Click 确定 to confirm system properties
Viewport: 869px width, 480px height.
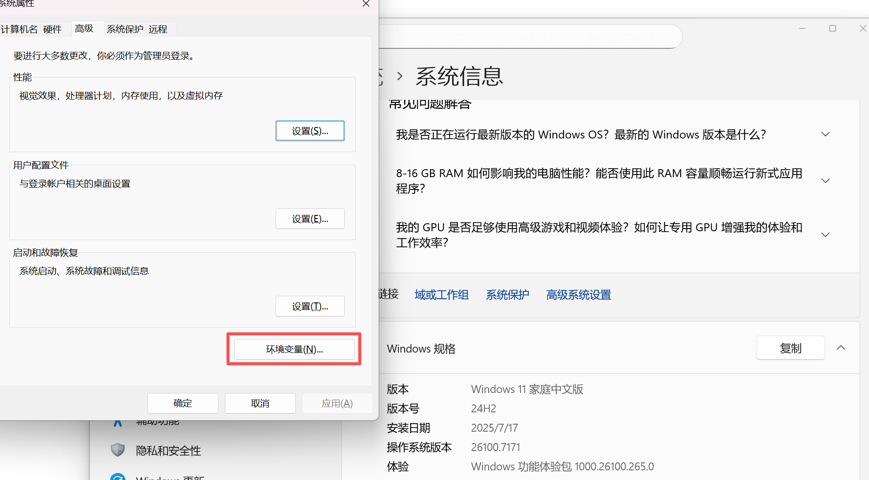point(183,403)
